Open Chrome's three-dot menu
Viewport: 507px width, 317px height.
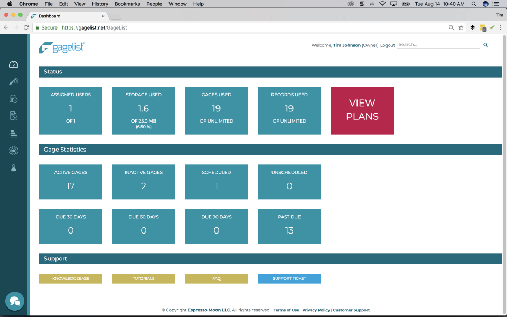[501, 27]
